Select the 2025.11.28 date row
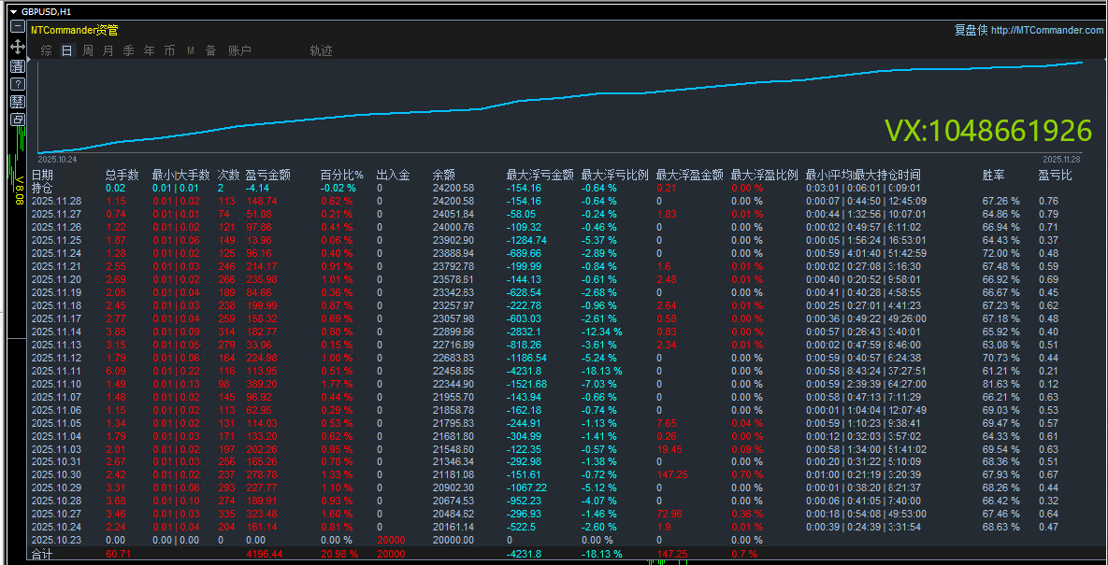The width and height of the screenshot is (1108, 565). pos(56,201)
